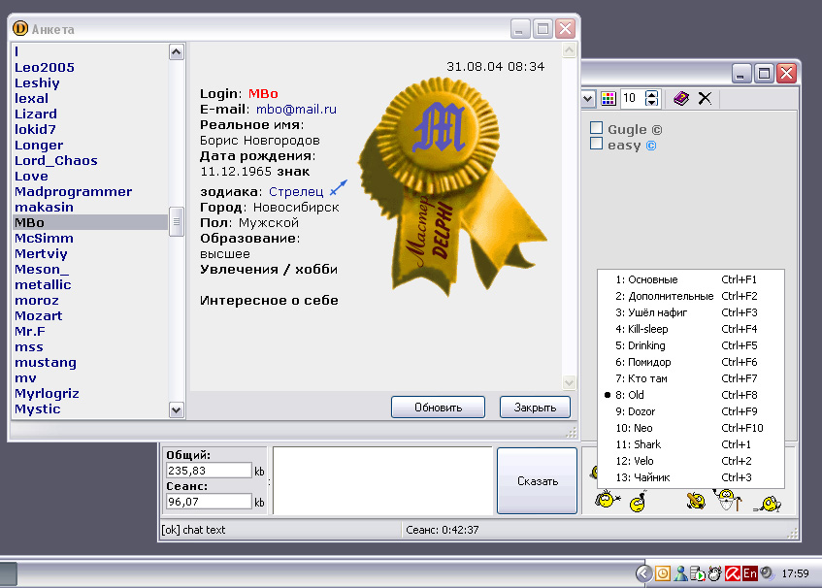Viewport: 822px width, 588px height.
Task: Select menu item 11: Shark
Action: (690, 444)
